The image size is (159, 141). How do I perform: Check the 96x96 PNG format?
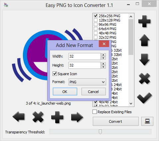pyautogui.click(x=95, y=24)
